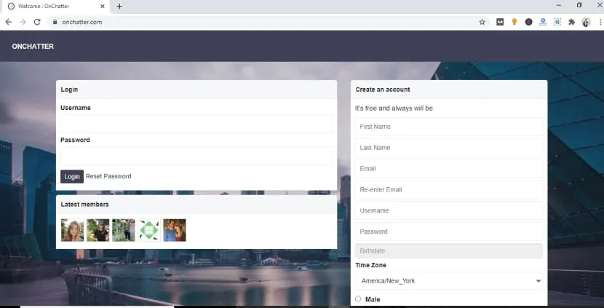
Task: Restore down the Chrome window
Action: [x=579, y=5]
